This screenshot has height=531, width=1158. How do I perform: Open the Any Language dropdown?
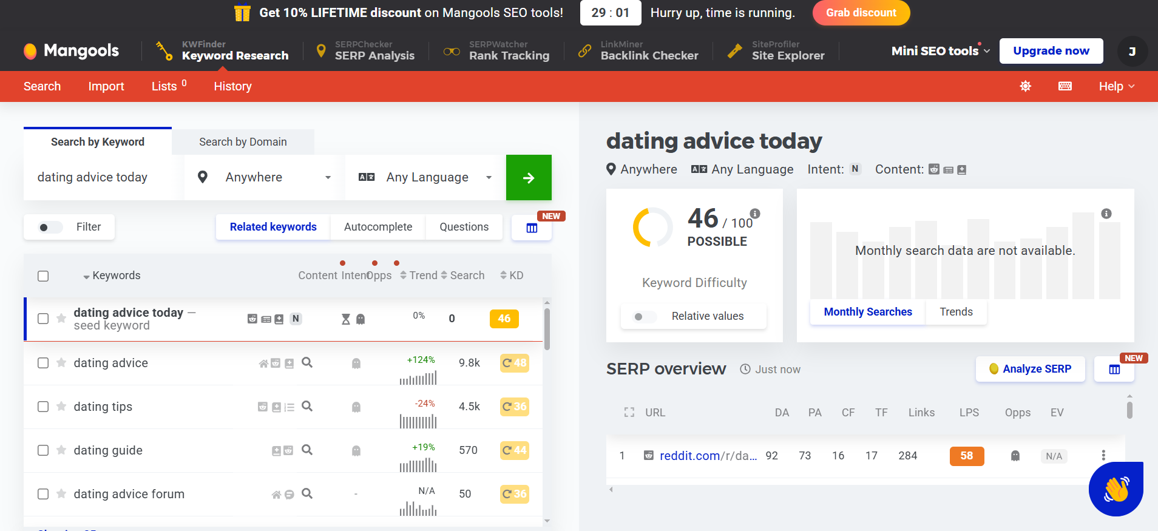425,177
